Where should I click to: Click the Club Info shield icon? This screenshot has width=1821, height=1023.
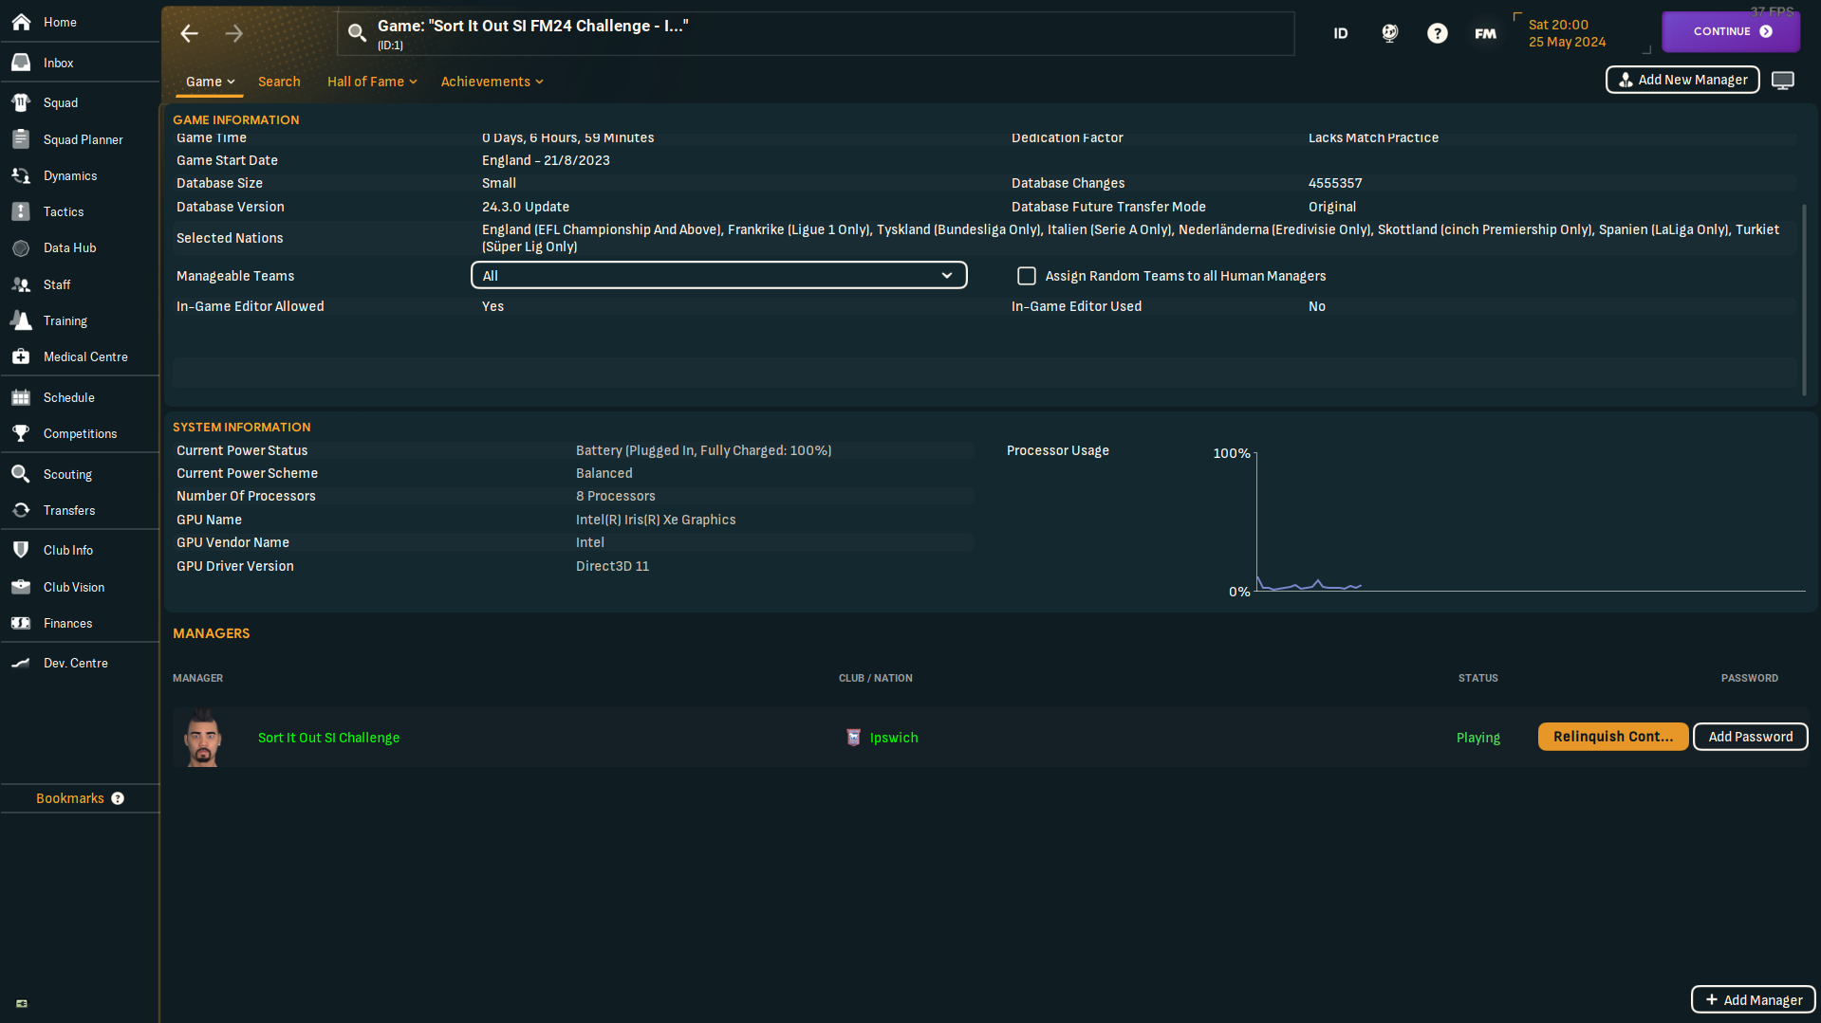tap(21, 550)
